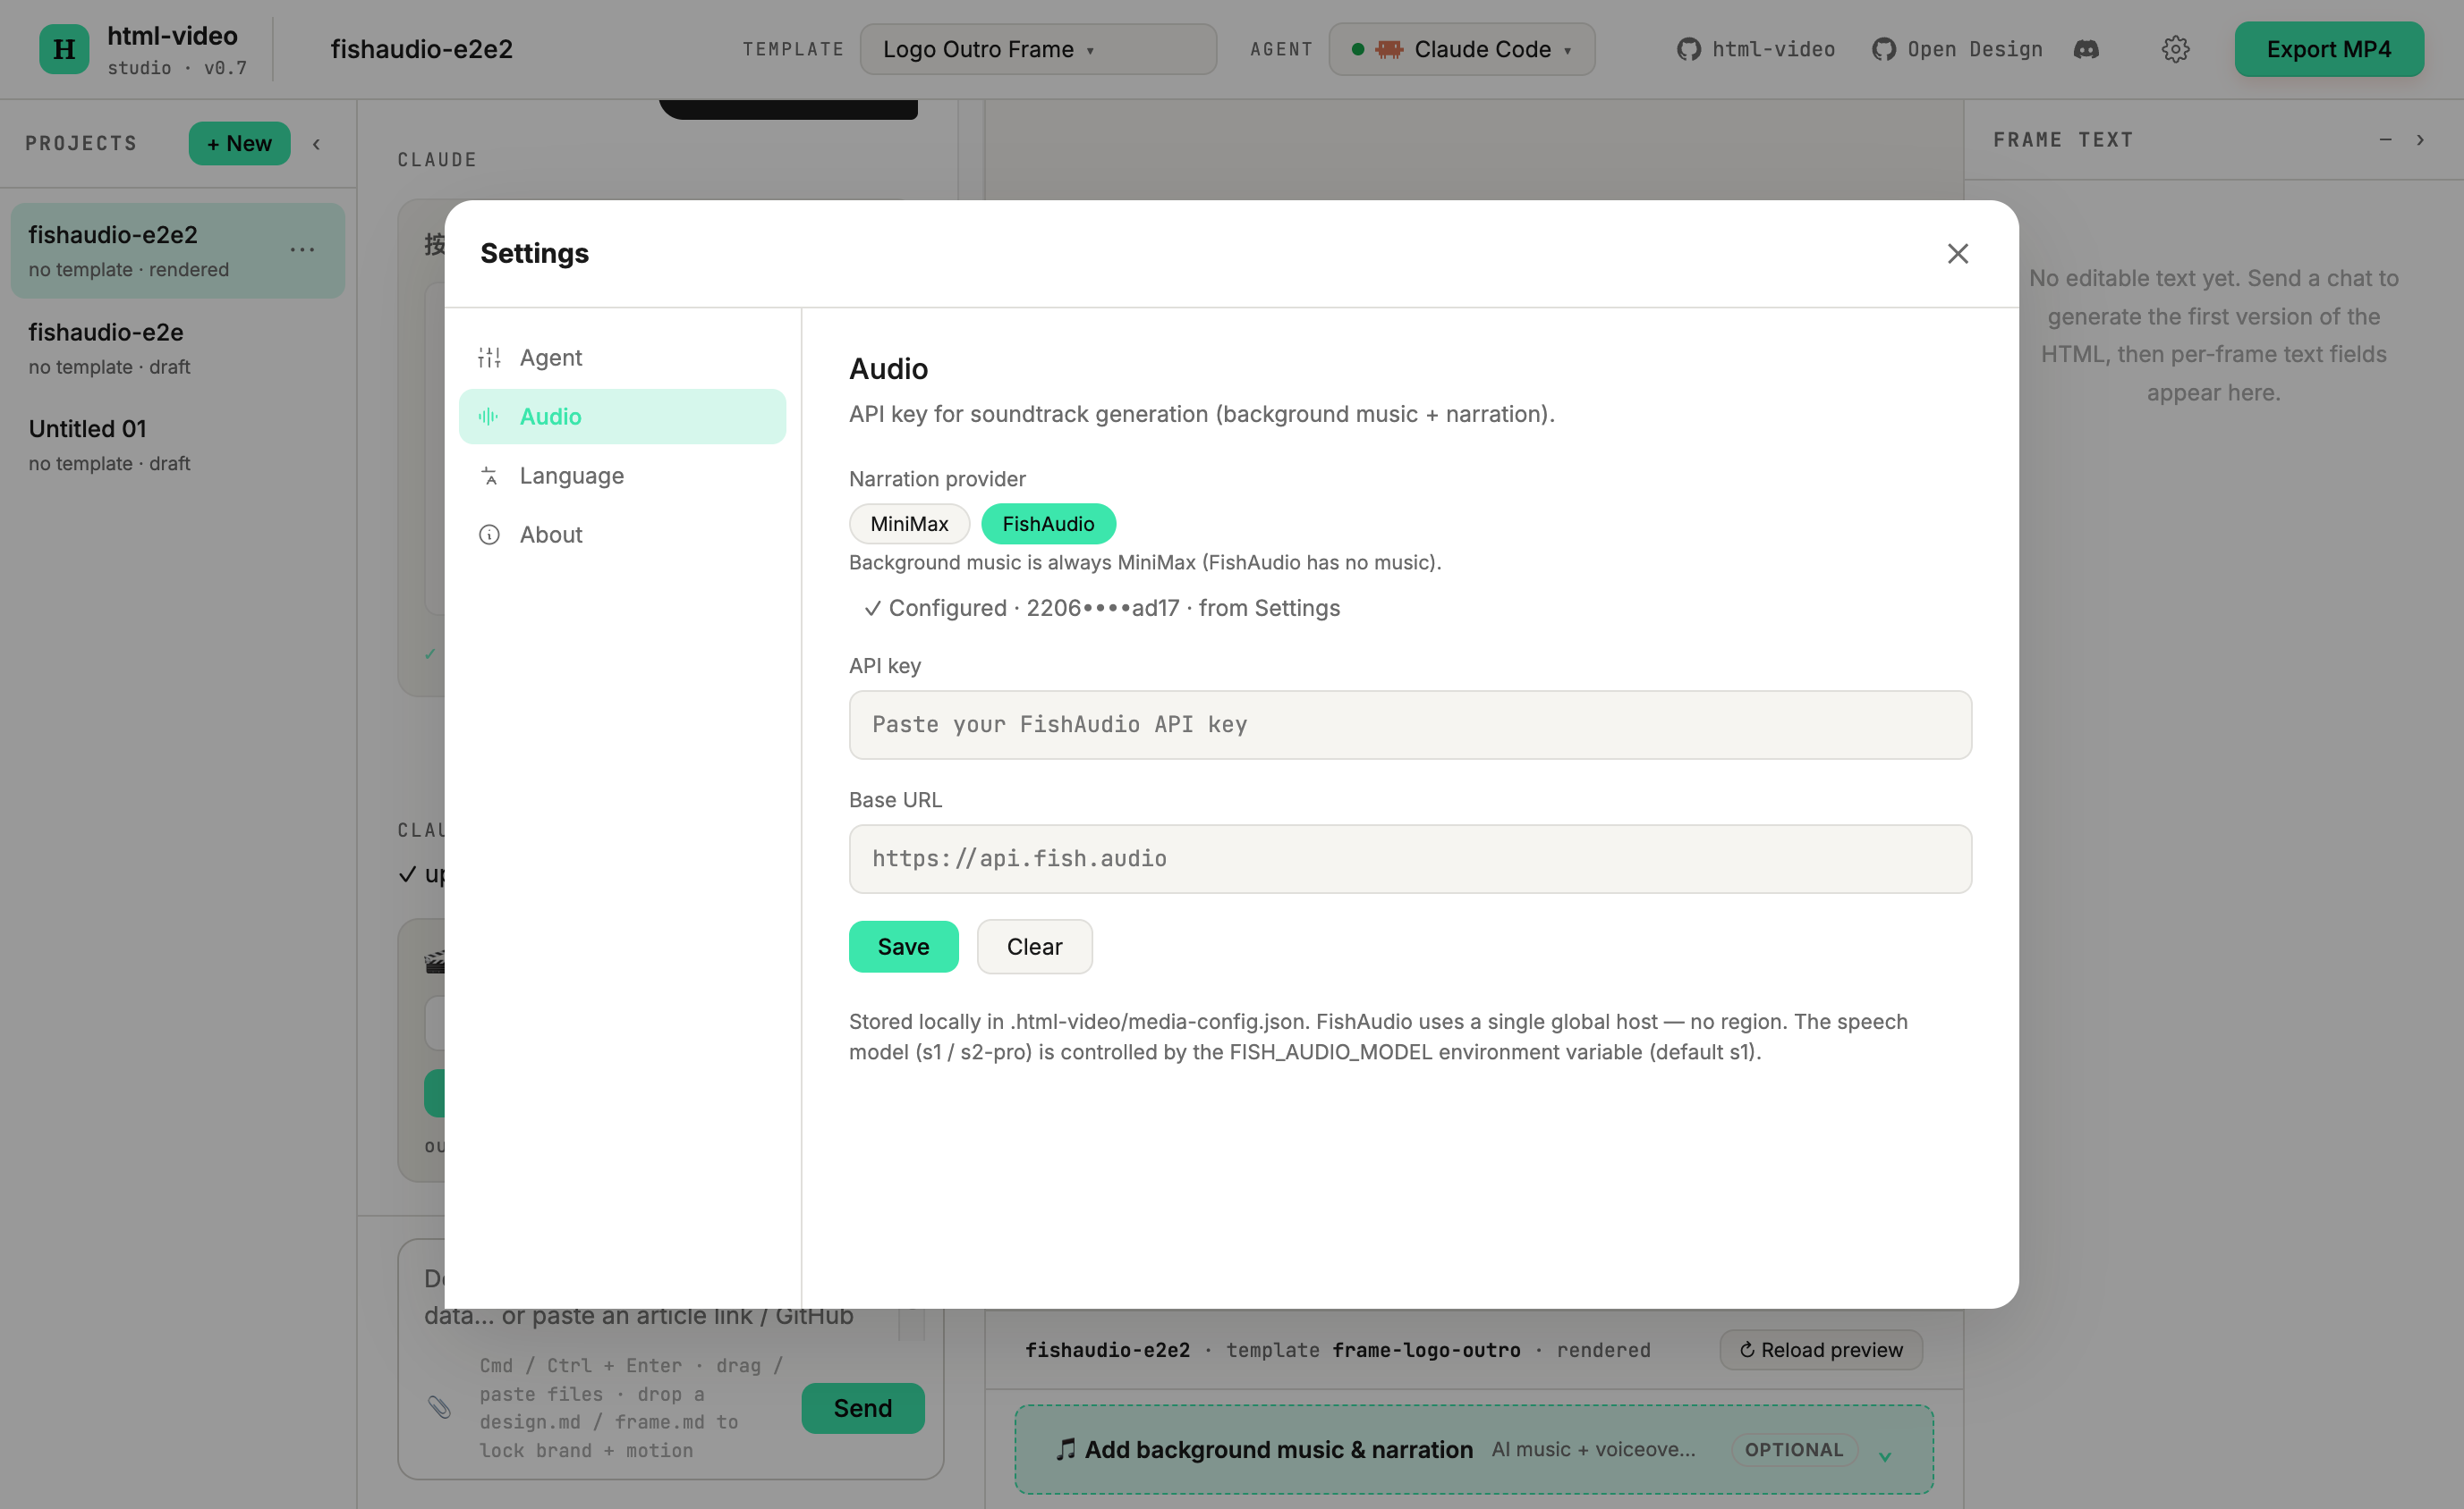Screen dimensions: 2464x1509
Task: Select the fishaudio-e2e2 project
Action: click(178, 251)
